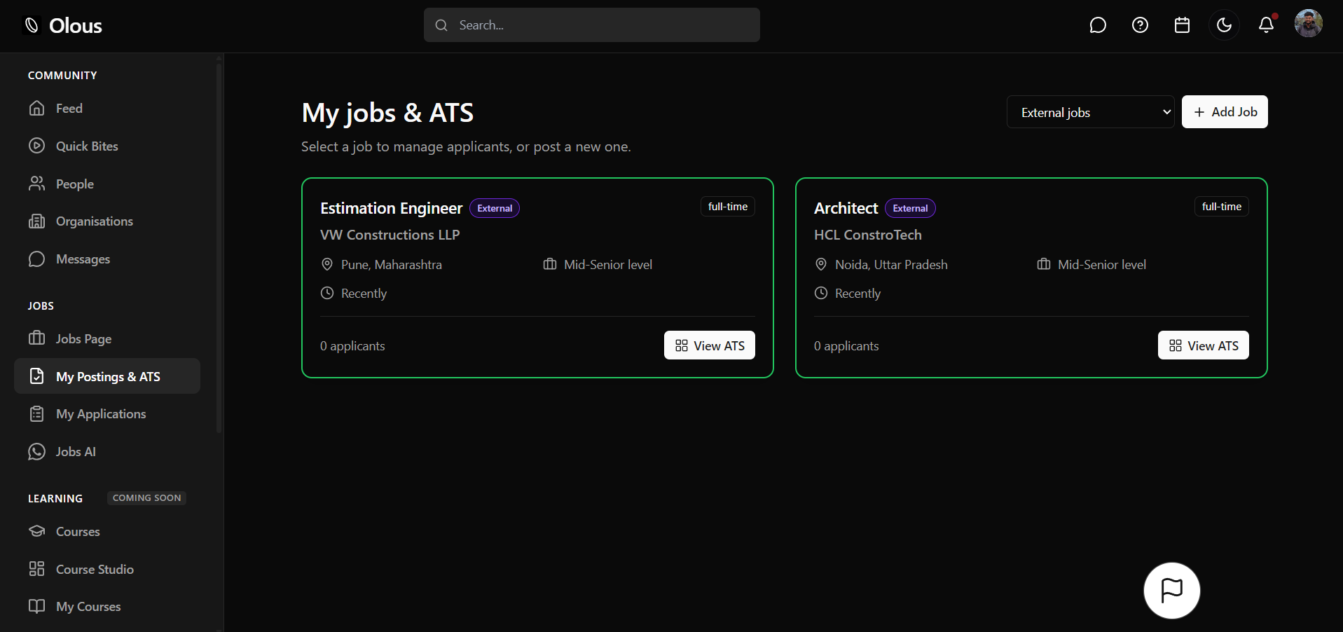Click the Jobs Page briefcase icon
The width and height of the screenshot is (1343, 632).
click(36, 338)
